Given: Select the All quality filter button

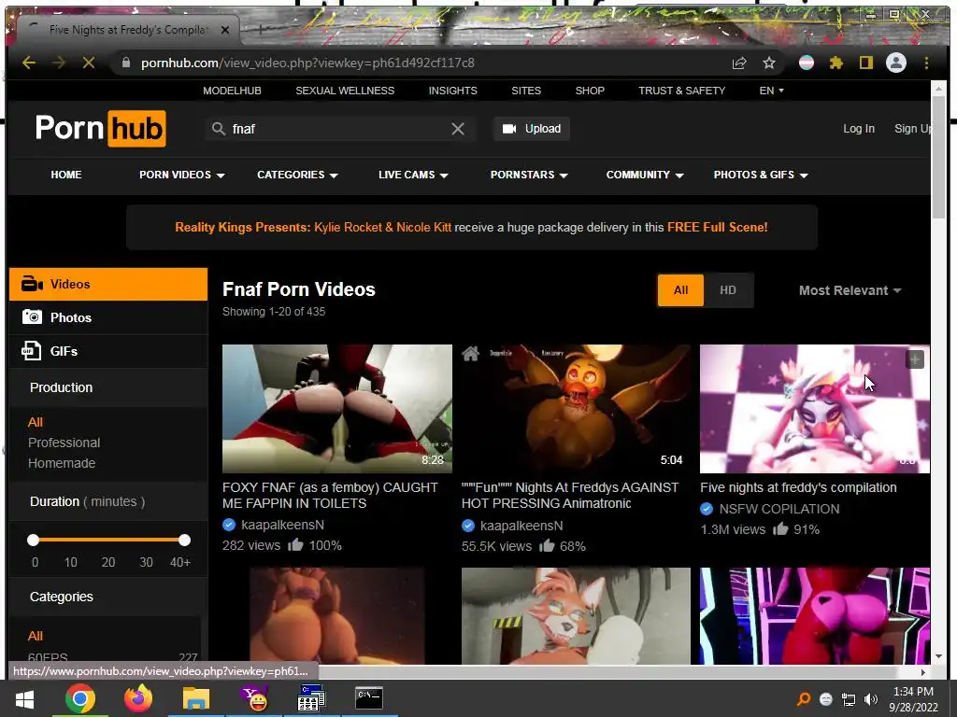Looking at the screenshot, I should point(680,290).
